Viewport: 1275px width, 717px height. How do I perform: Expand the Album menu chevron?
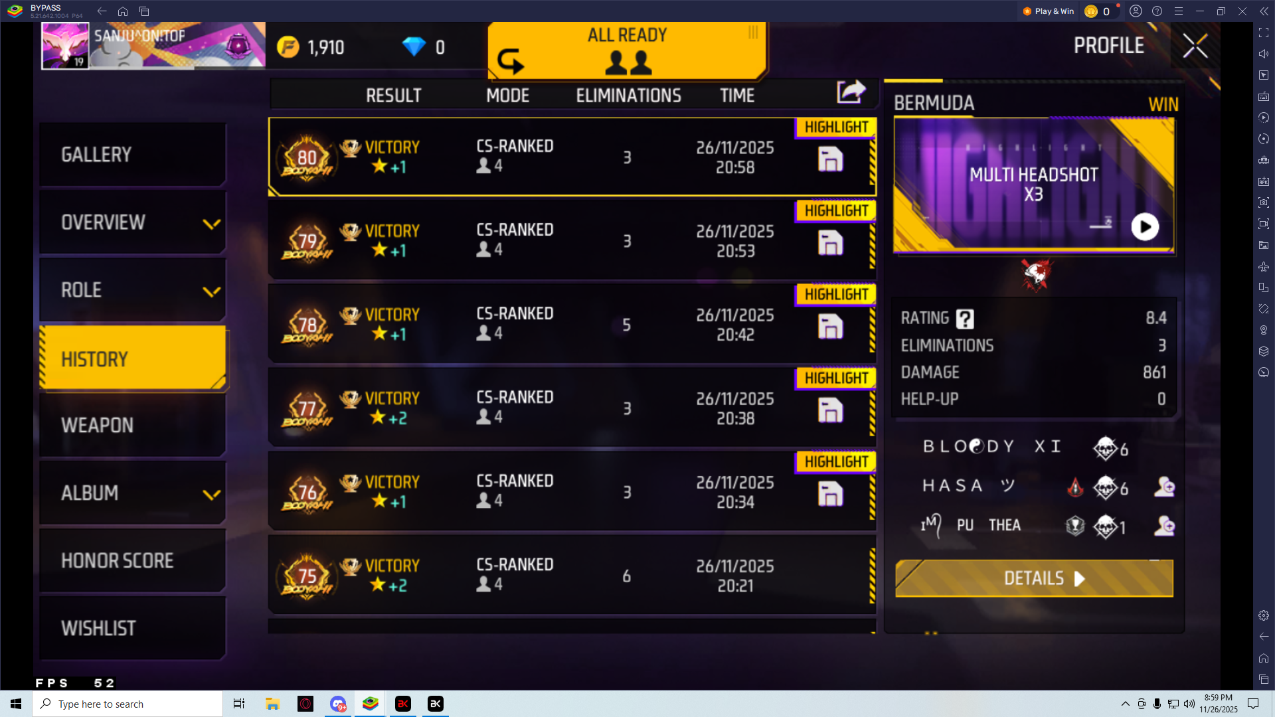211,495
